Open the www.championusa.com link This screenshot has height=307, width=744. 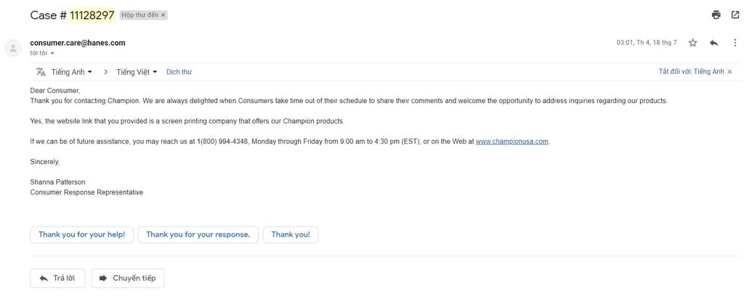point(511,142)
